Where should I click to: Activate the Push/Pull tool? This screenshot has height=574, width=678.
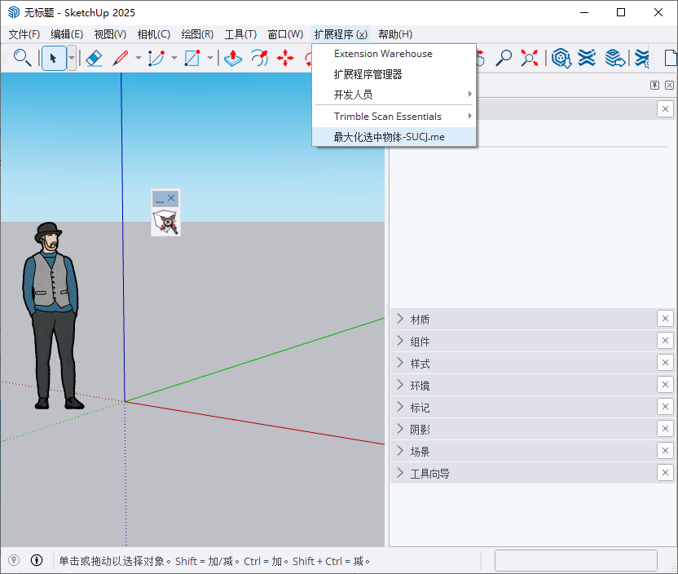click(x=233, y=58)
